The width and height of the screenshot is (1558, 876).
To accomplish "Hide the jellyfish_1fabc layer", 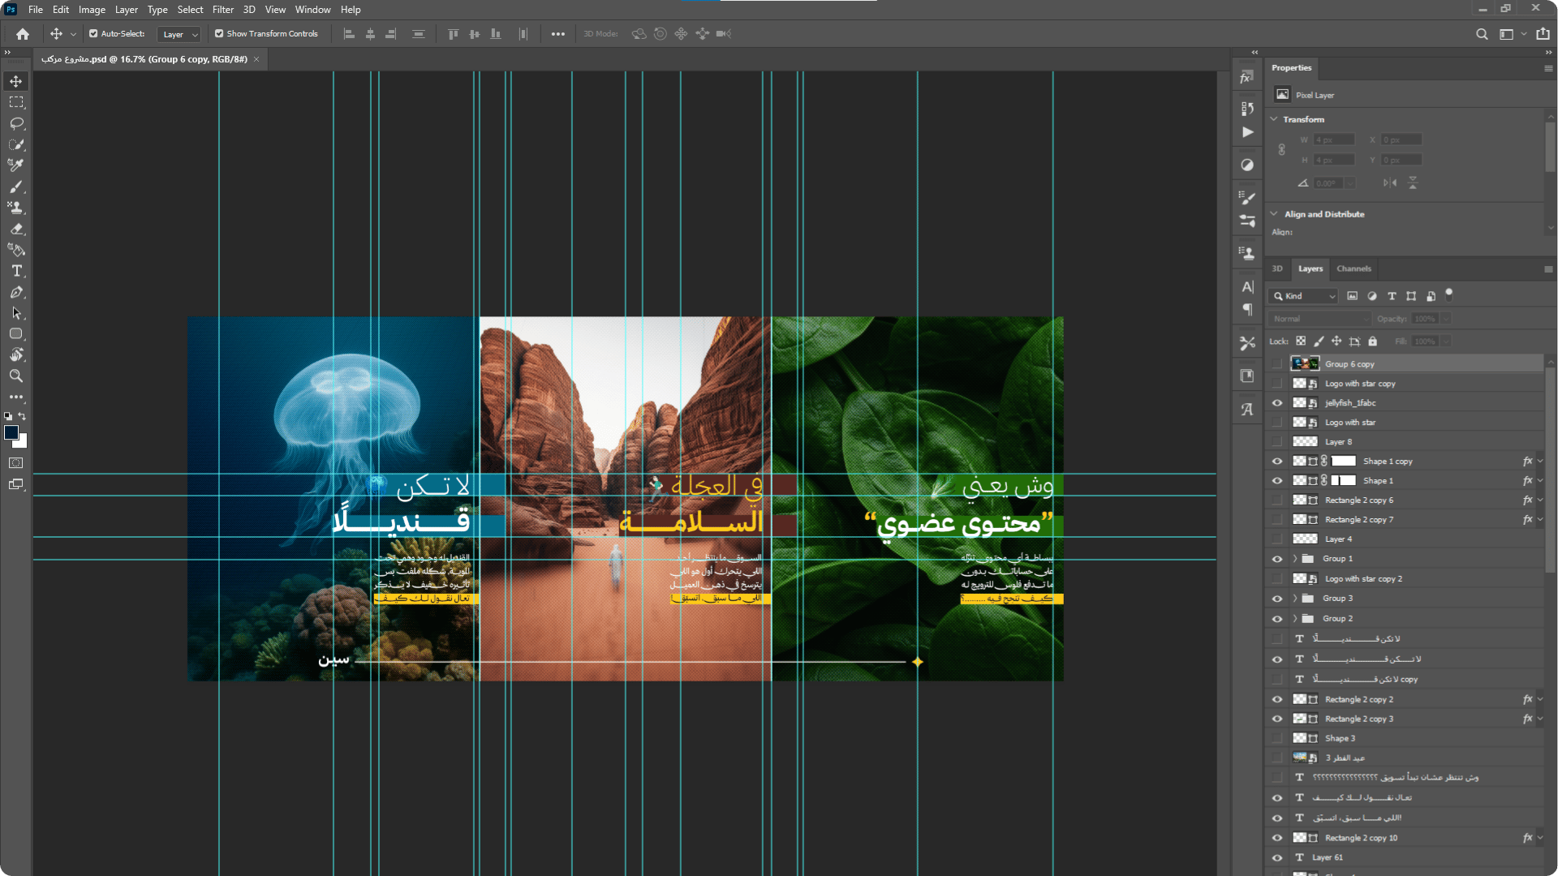I will 1277,403.
